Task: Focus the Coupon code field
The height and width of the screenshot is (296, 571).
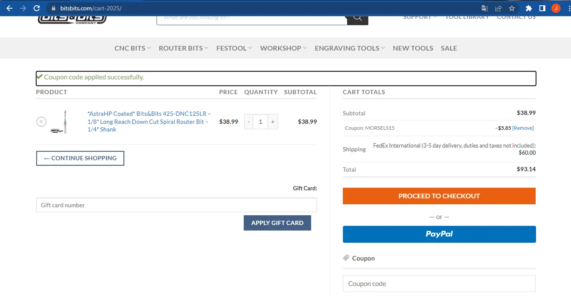Action: coord(439,284)
